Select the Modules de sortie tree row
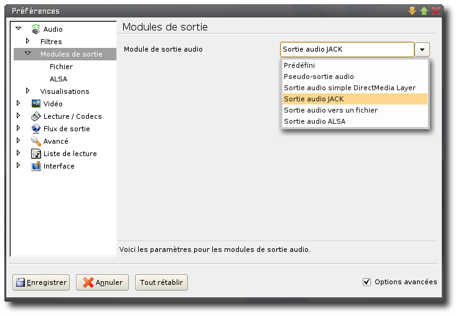The height and width of the screenshot is (316, 458). click(65, 54)
